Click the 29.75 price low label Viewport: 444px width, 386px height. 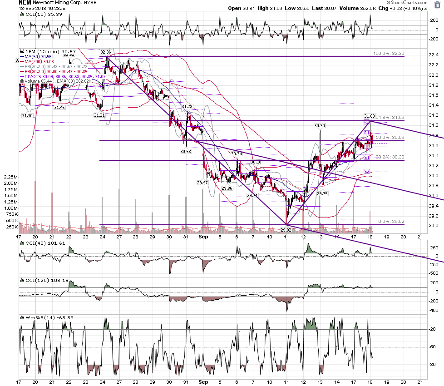[322, 194]
